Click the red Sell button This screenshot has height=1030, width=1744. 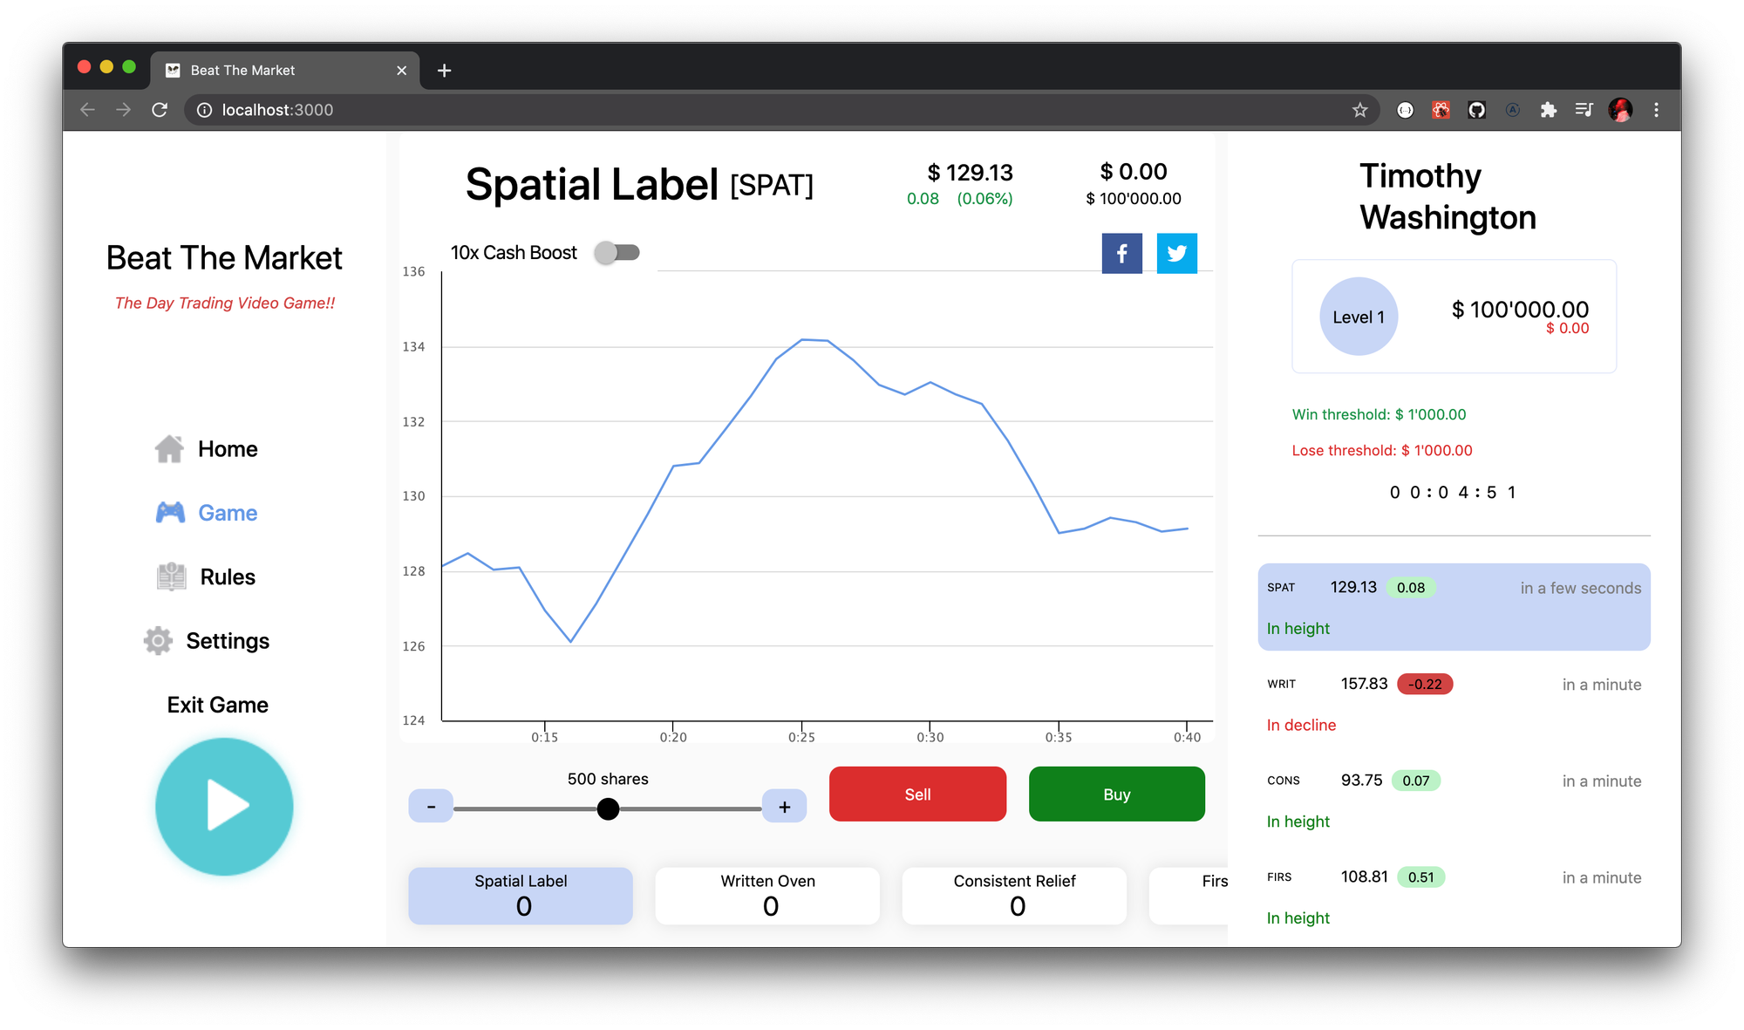917,795
